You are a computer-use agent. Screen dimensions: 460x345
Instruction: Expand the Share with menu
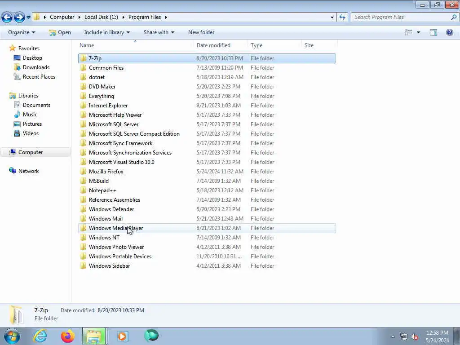coord(159,32)
